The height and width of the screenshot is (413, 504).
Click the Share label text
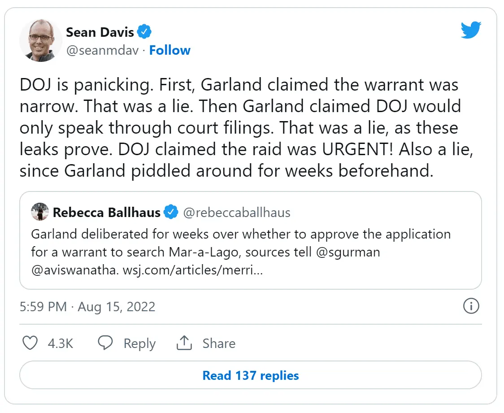tap(219, 343)
